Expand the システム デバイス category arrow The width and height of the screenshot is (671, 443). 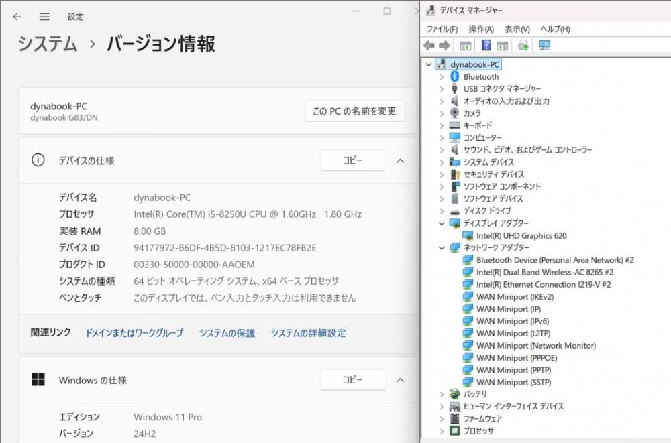point(442,162)
